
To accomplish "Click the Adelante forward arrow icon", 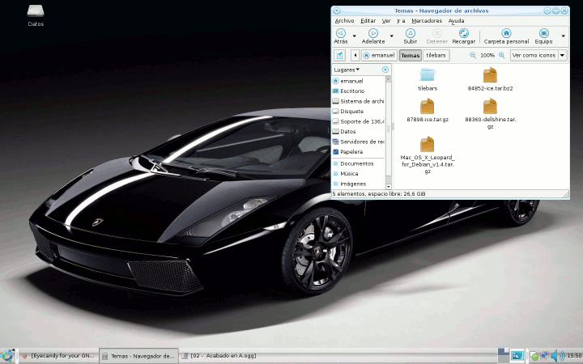I will click(x=373, y=33).
